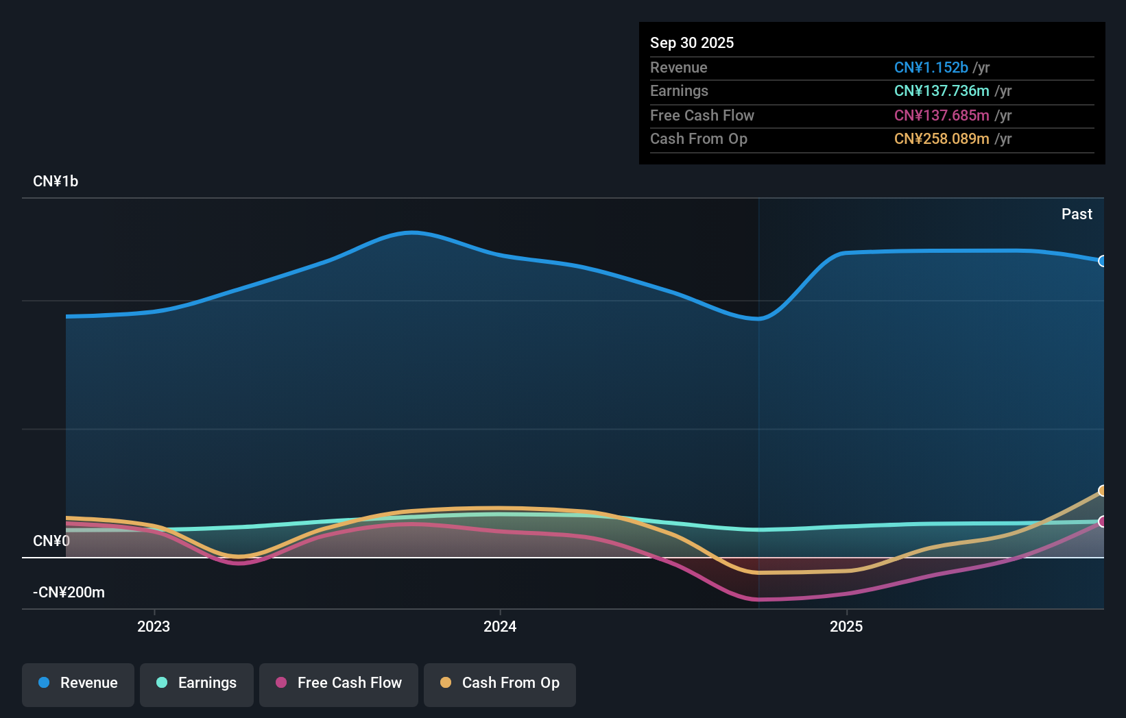Click the teal Earnings legend dot icon

pos(162,683)
